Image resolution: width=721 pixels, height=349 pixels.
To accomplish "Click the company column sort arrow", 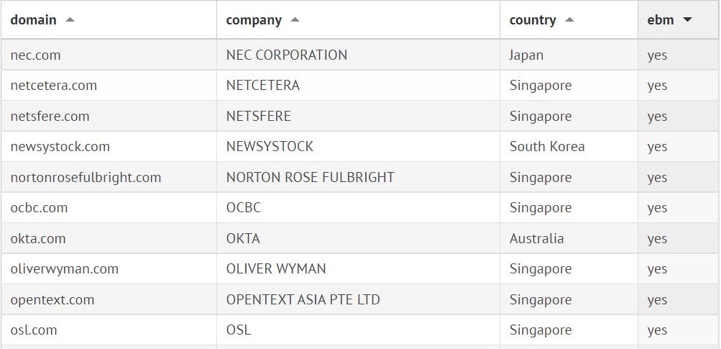I will pyautogui.click(x=295, y=20).
